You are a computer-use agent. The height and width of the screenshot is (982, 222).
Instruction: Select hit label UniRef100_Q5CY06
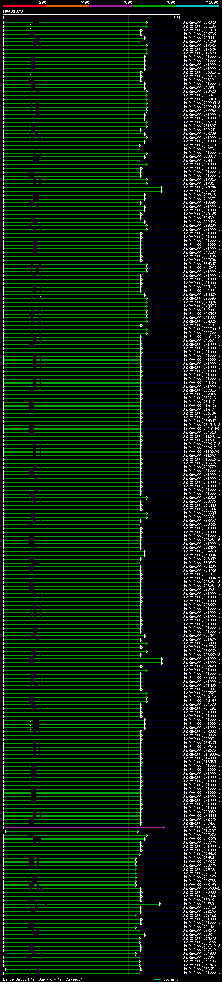[x=199, y=961]
